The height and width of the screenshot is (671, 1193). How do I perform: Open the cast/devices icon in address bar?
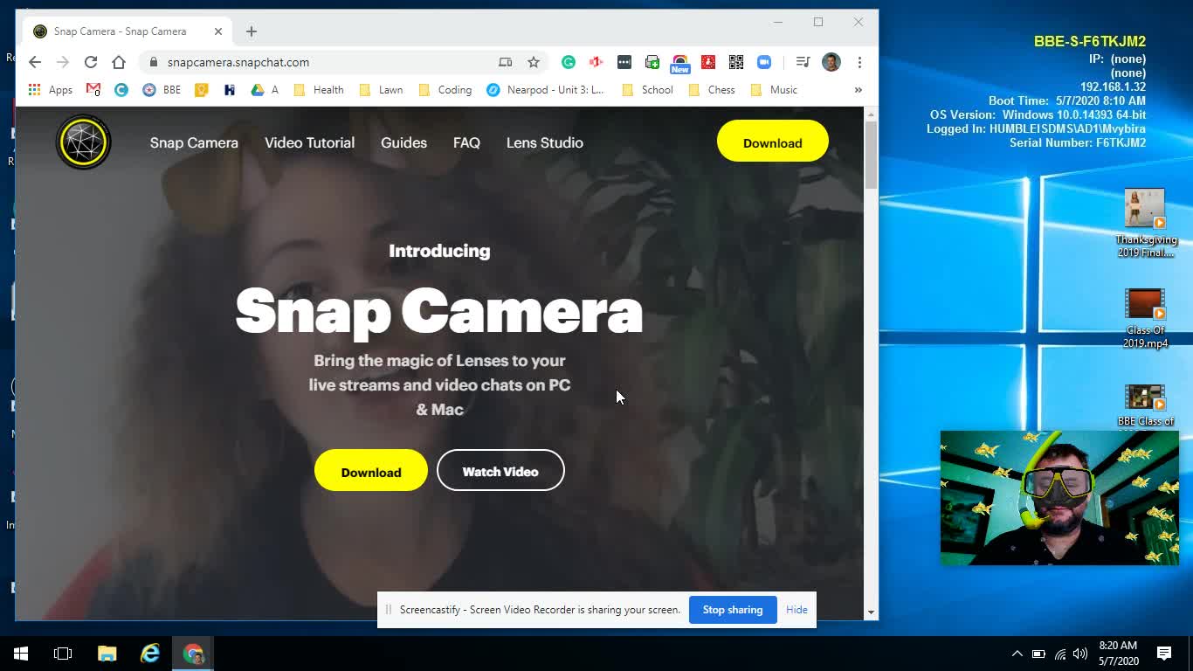click(x=505, y=62)
